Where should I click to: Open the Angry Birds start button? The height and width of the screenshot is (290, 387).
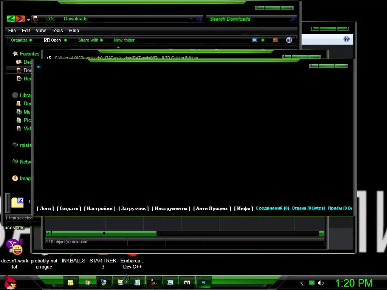tap(10, 282)
